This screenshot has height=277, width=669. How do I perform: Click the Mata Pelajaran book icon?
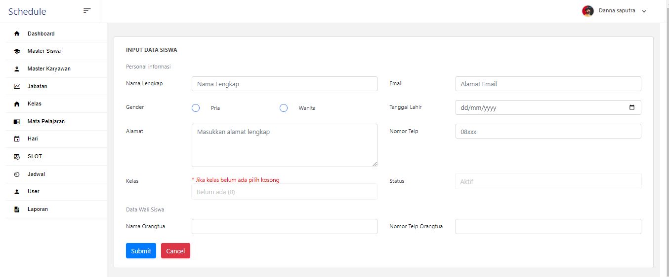pyautogui.click(x=17, y=122)
